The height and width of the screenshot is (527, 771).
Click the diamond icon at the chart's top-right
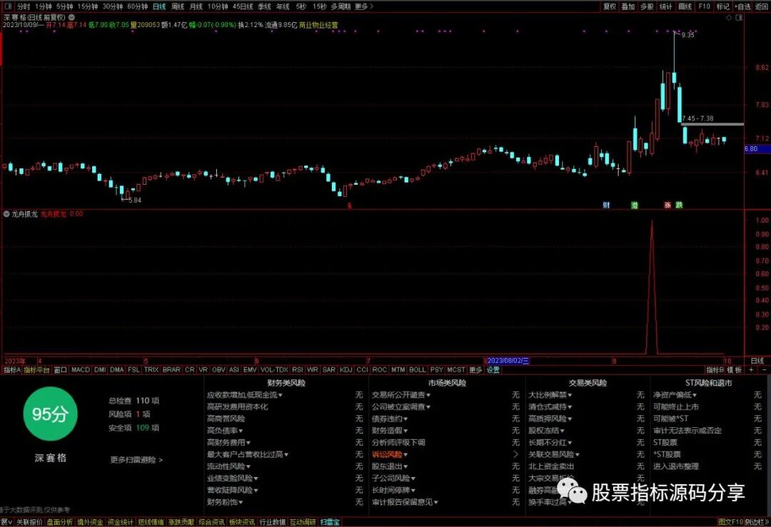tap(729, 18)
